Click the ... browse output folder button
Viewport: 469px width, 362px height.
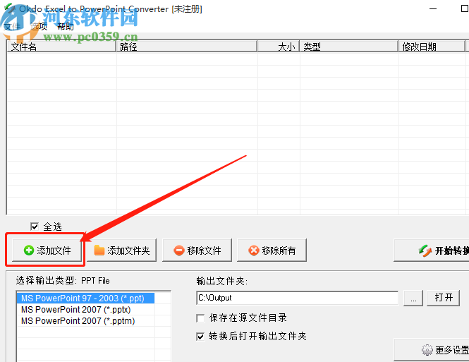pos(413,298)
